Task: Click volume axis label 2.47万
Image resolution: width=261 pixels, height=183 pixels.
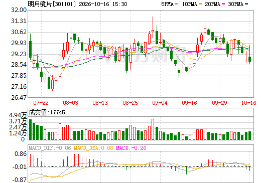Action: [18, 127]
